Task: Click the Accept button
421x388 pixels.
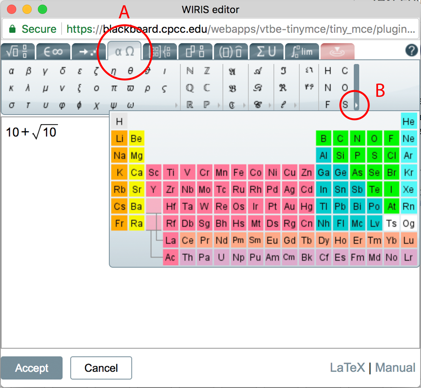Action: coord(32,368)
